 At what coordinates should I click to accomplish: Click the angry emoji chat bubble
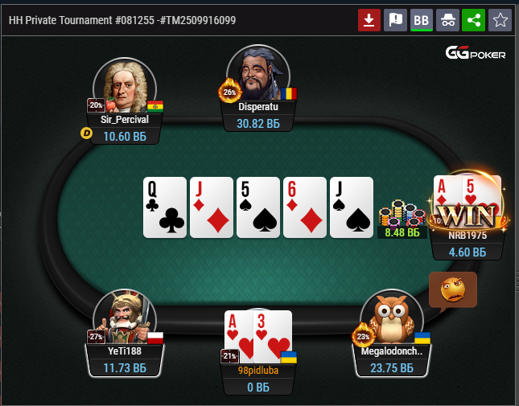[453, 290]
